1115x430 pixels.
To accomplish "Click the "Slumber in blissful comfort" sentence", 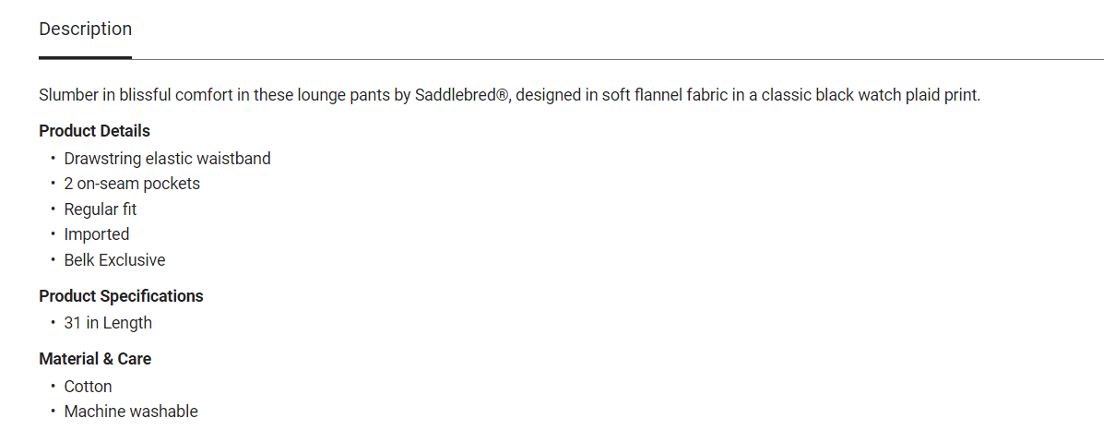I will [x=509, y=95].
